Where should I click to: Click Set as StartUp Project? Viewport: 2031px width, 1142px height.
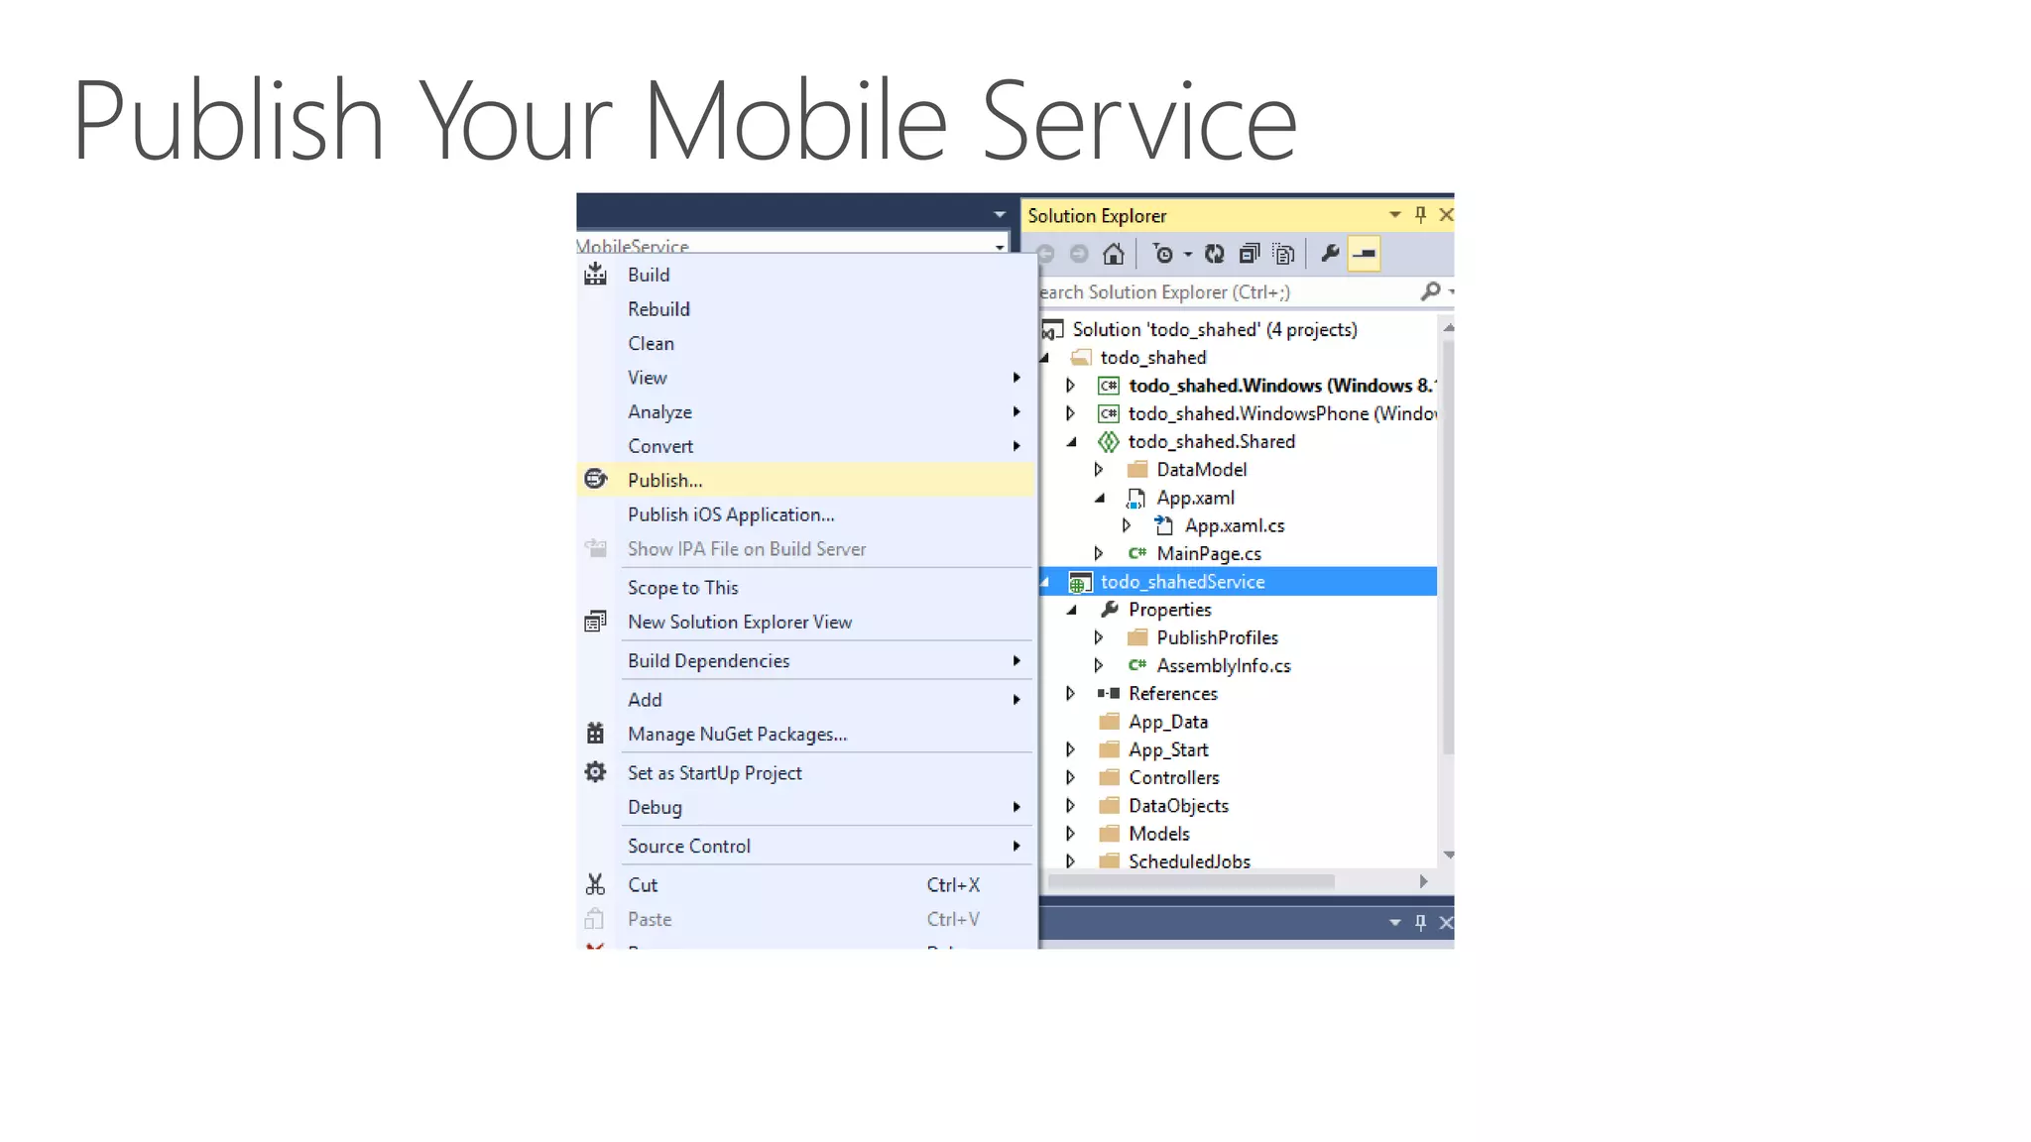[x=714, y=773]
